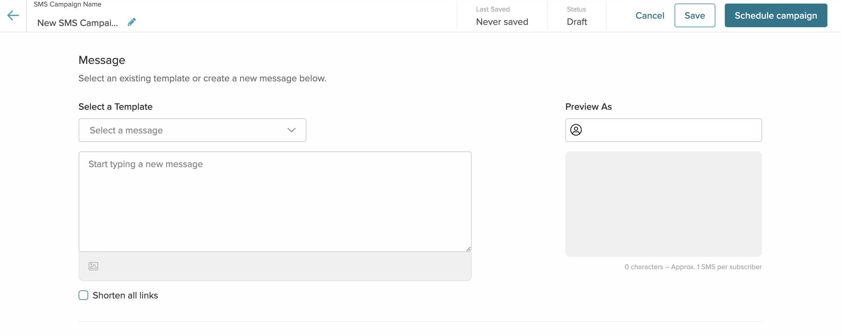Viewport: 841px width, 336px height.
Task: Click the 'Shorten all links' label text
Action: coord(125,295)
